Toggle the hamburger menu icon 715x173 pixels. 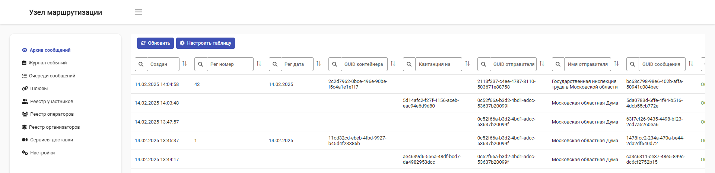point(139,12)
